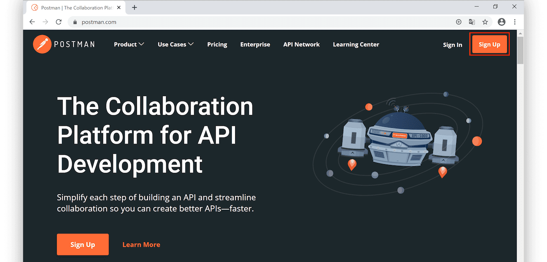Click the Learn More link

(141, 244)
